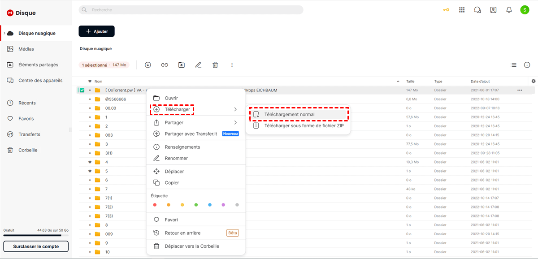Open the three-dot more actions toolbar menu
Screen dimensions: 538x259
coord(232,65)
